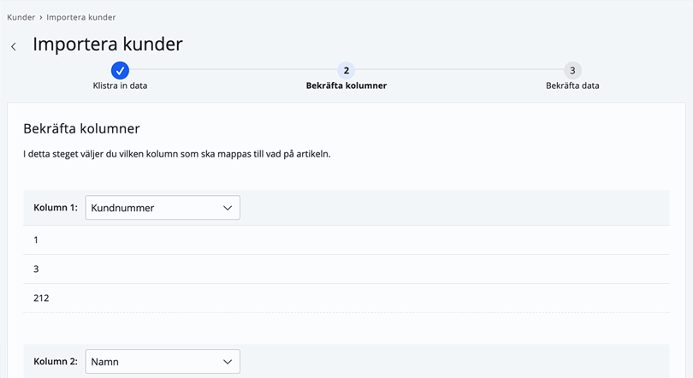Viewport: 693px width, 378px height.
Task: Select the Bekräfta kolumner step label
Action: (x=346, y=86)
